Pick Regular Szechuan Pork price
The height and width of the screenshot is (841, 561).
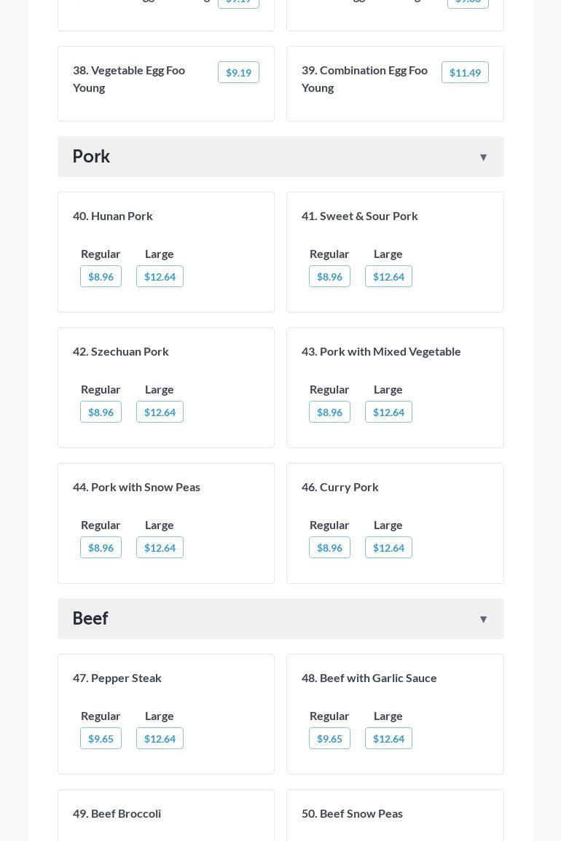click(101, 412)
